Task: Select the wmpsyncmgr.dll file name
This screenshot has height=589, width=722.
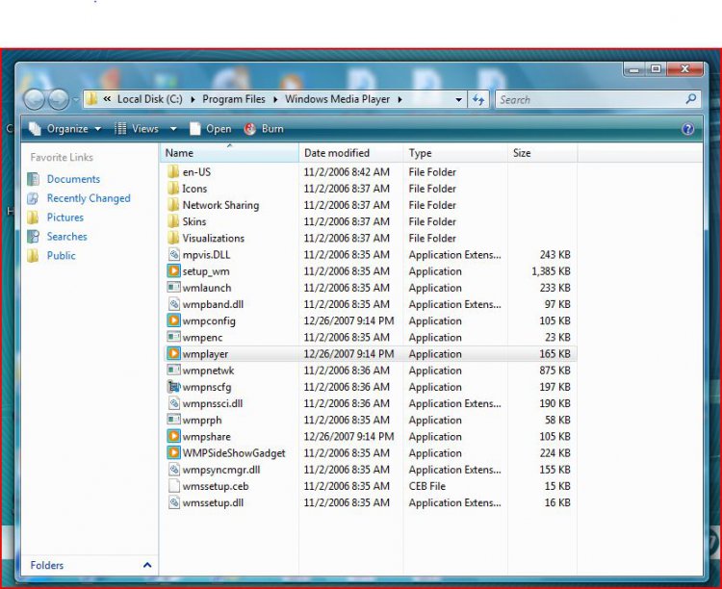Action: 221,470
